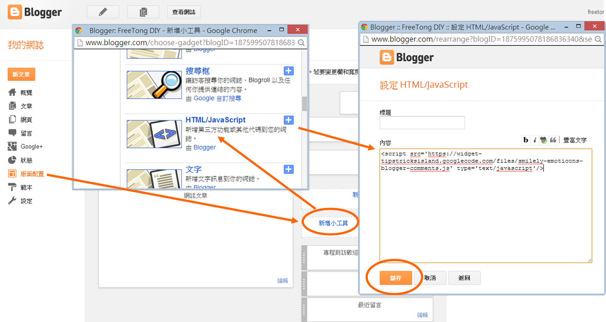Add the 文字 gadget with plus icon
The height and width of the screenshot is (322, 606).
pyautogui.click(x=289, y=169)
